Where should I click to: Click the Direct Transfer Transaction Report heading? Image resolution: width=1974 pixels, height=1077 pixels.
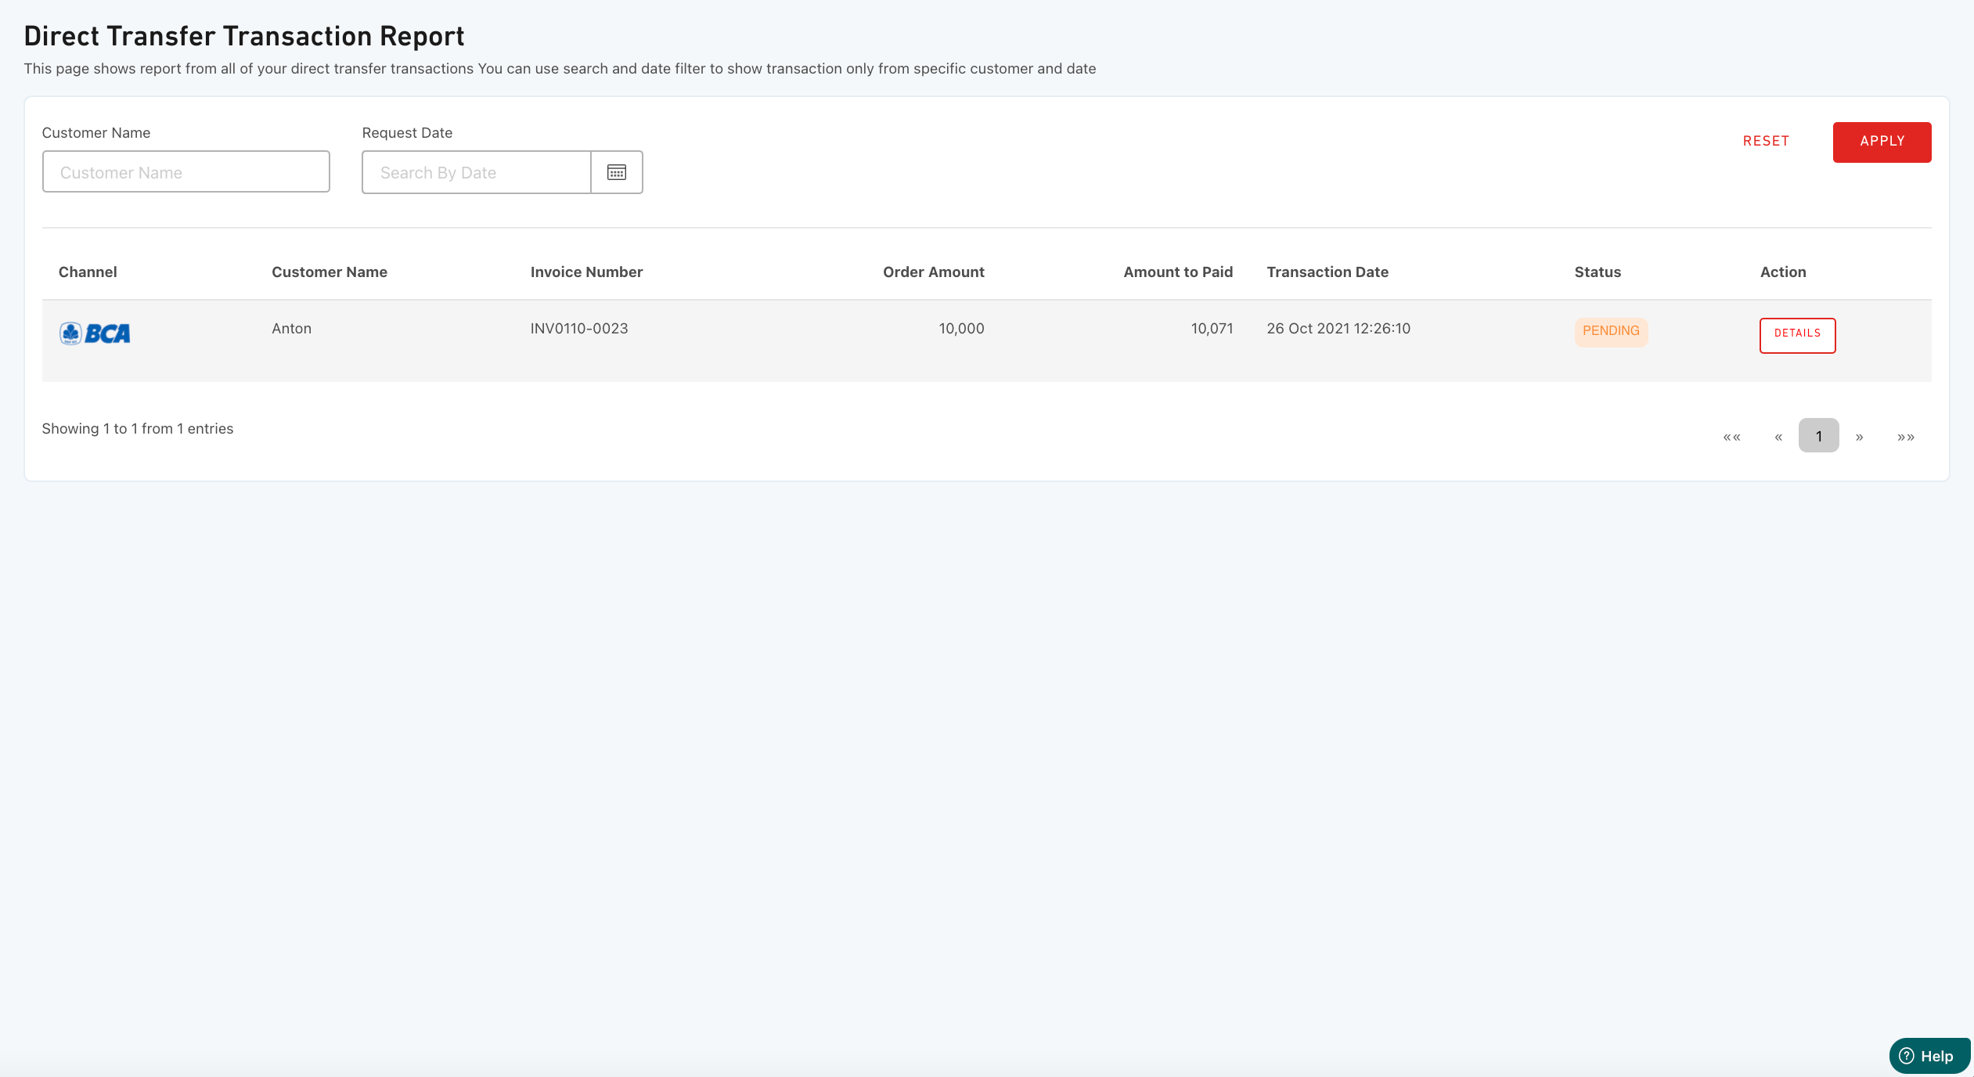coord(244,37)
